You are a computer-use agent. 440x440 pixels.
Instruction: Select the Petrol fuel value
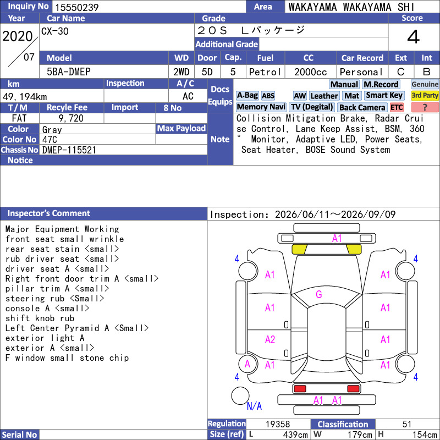coord(265,72)
